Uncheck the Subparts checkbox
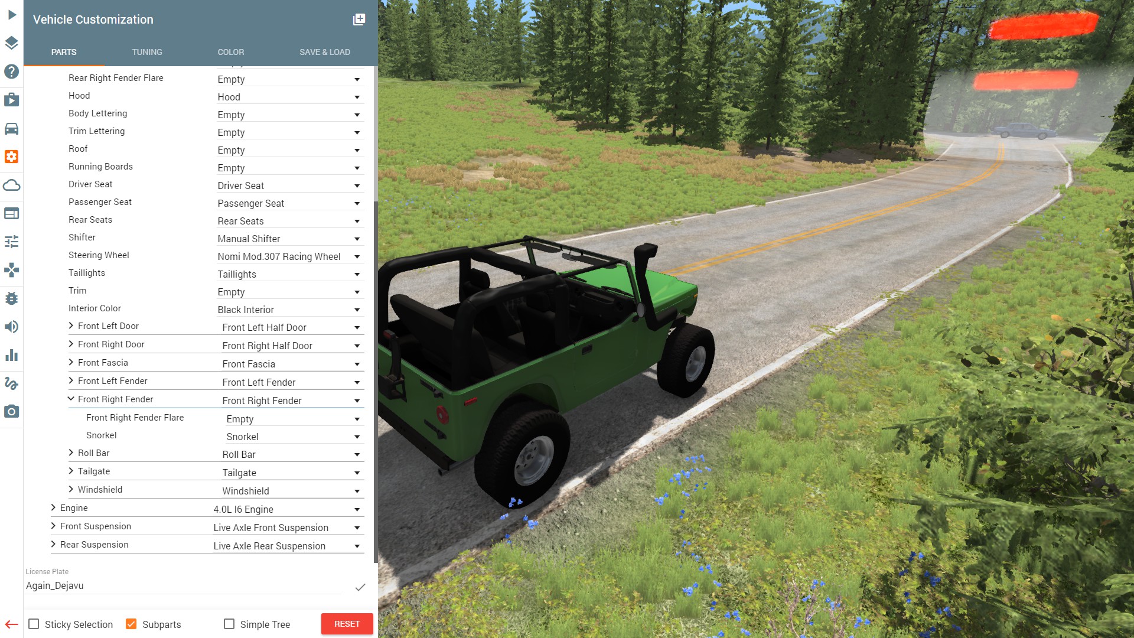This screenshot has height=638, width=1134. pos(131,624)
